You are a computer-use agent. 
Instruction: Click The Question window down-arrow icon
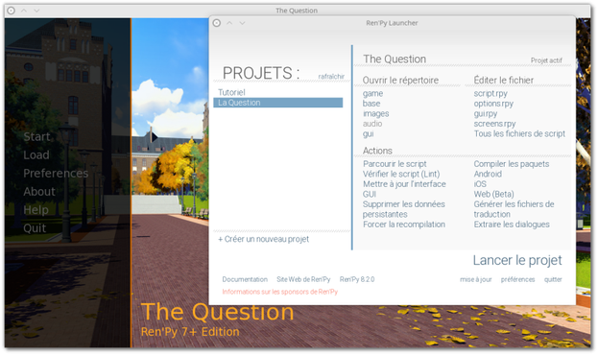tap(36, 11)
